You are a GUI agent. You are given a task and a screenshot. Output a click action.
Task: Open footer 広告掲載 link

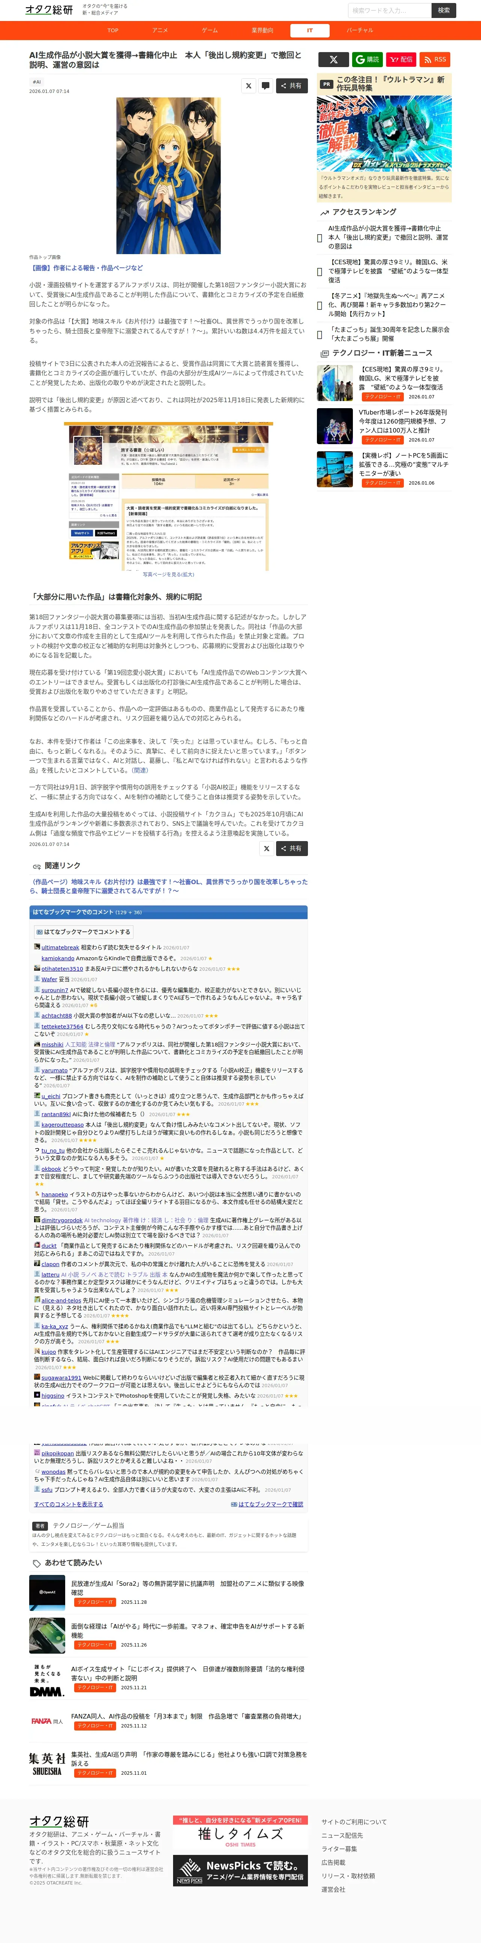pos(333,1863)
